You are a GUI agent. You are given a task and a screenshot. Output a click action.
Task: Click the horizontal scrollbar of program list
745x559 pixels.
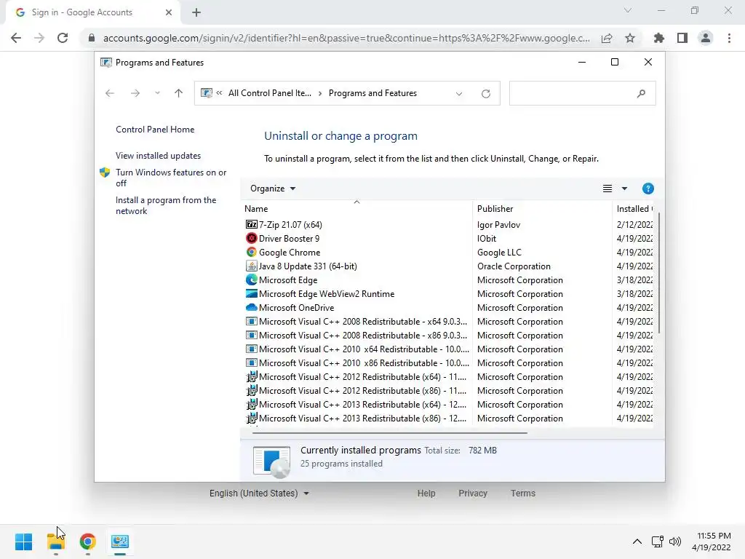click(x=390, y=433)
